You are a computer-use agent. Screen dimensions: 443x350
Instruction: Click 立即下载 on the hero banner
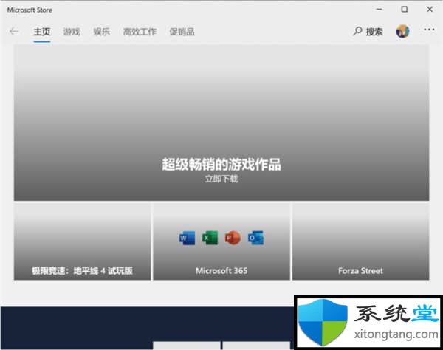pos(221,179)
